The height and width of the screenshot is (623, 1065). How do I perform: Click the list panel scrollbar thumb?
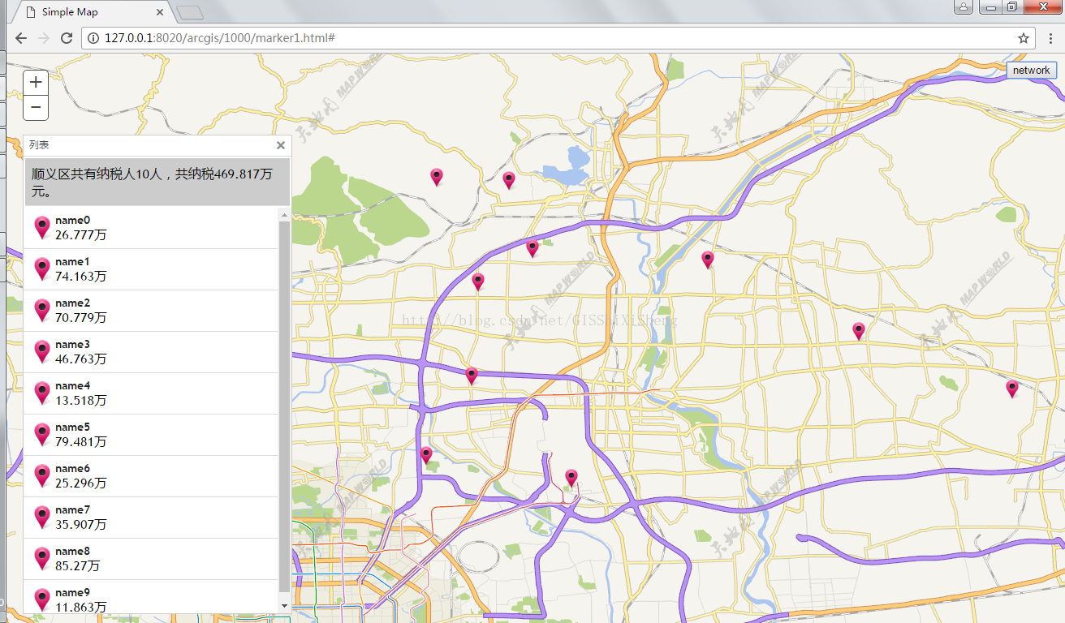(x=284, y=407)
